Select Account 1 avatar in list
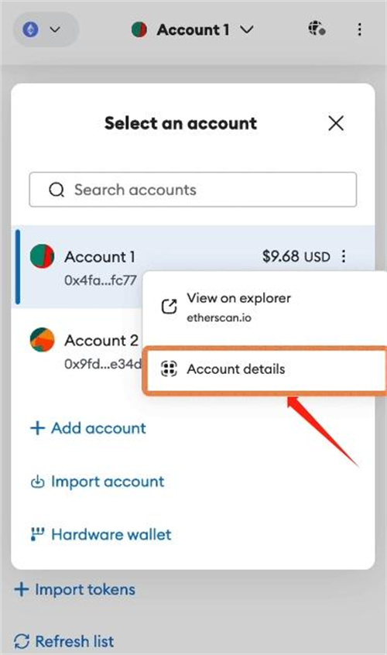The image size is (387, 655). pyautogui.click(x=42, y=256)
